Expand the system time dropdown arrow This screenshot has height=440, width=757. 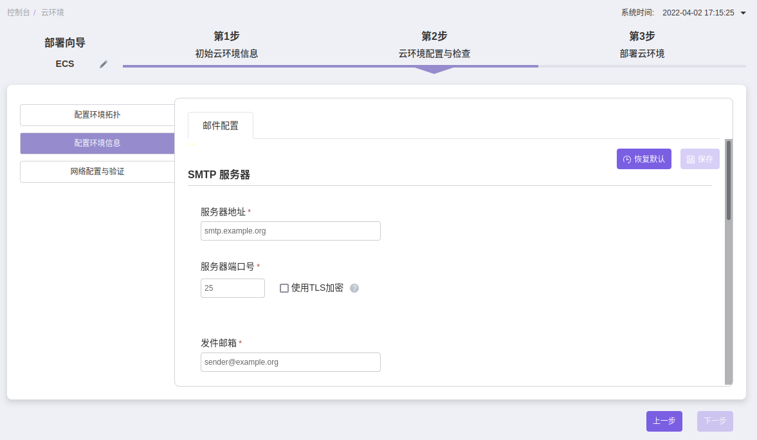point(743,13)
